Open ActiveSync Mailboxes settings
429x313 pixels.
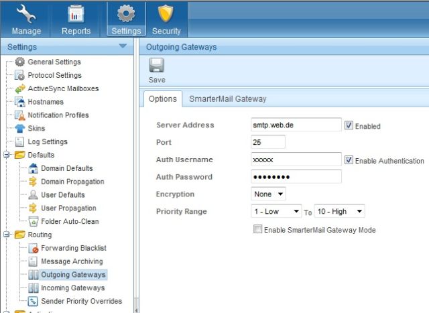pyautogui.click(x=62, y=88)
